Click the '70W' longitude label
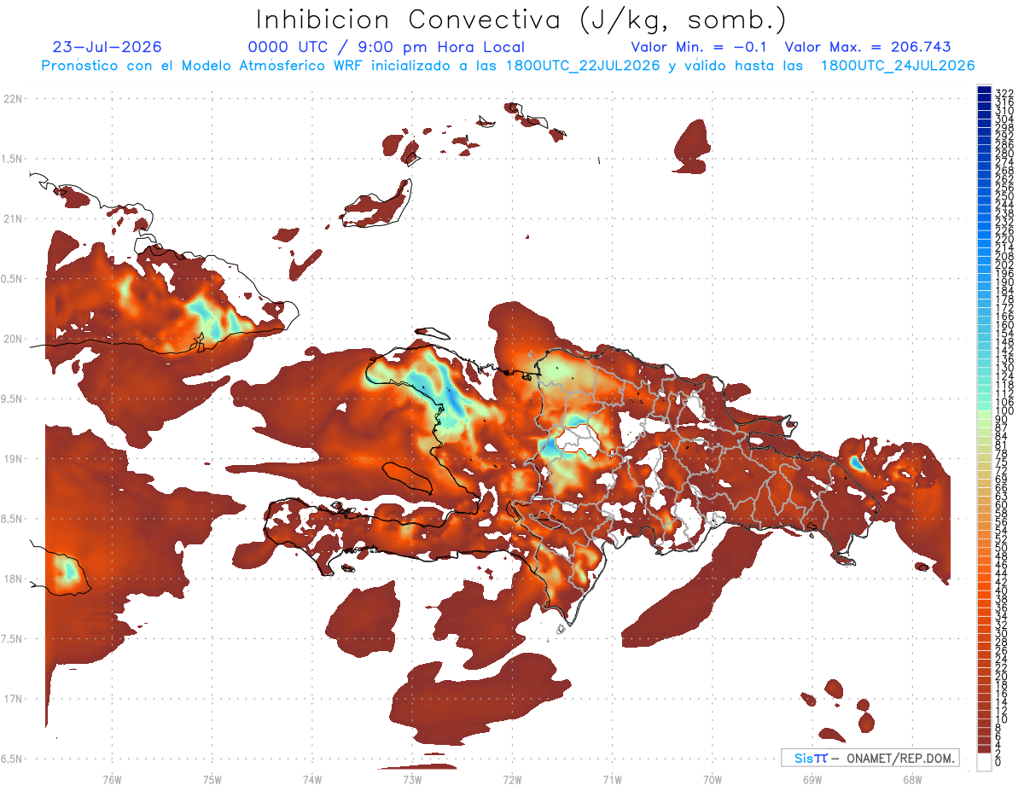This screenshot has width=1024, height=791. pyautogui.click(x=713, y=779)
